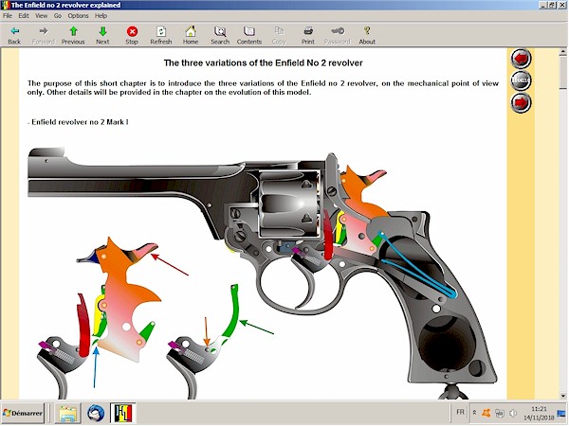Viewport: 569px width, 426px height.
Task: Click the vertical scrollbar down arrow
Action: coord(562,396)
